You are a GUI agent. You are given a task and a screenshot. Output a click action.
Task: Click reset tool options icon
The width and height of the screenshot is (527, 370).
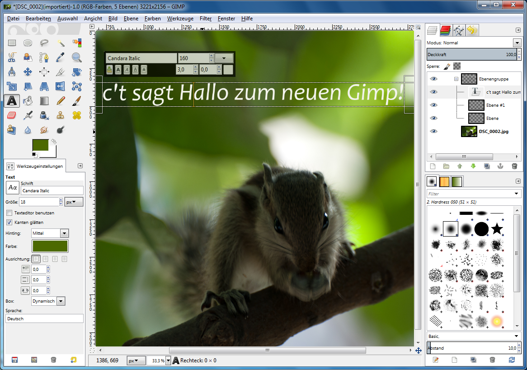point(73,360)
